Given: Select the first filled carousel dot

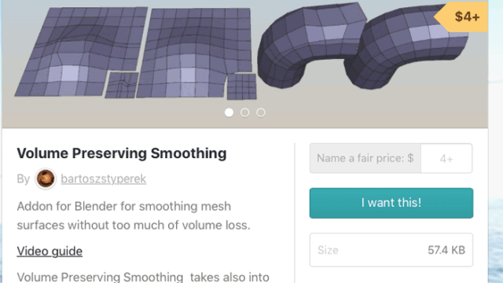Looking at the screenshot, I should point(229,112).
